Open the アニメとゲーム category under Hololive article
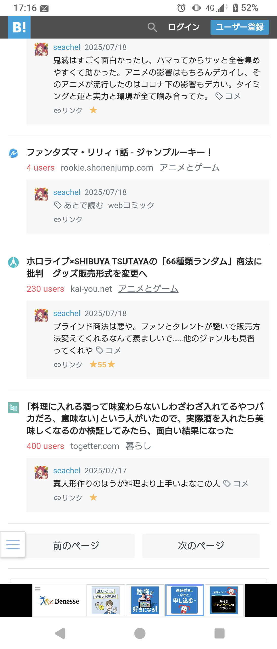The image size is (277, 649). click(148, 289)
